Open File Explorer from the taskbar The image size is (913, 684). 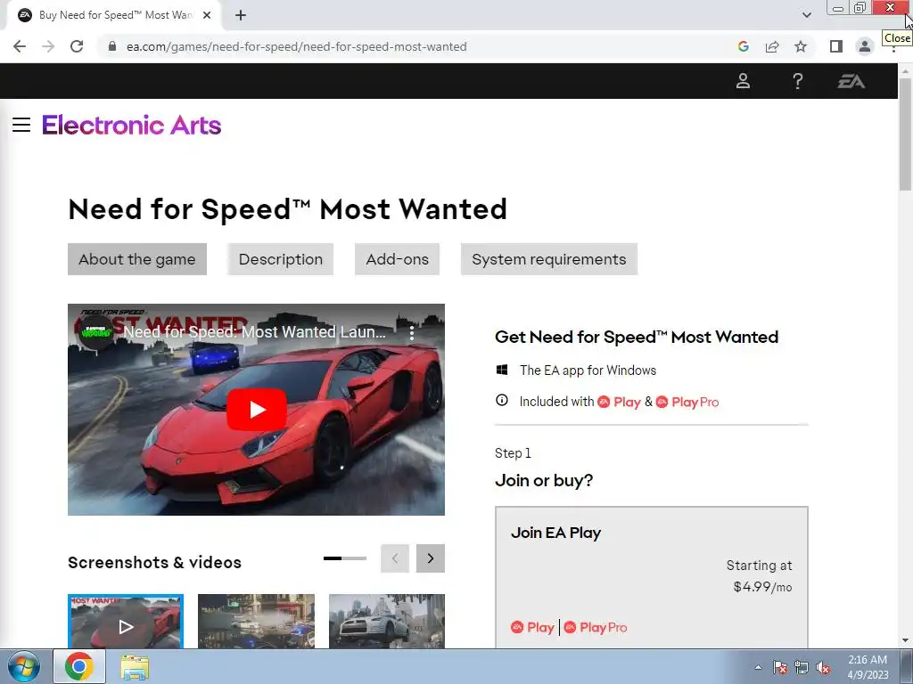click(135, 667)
